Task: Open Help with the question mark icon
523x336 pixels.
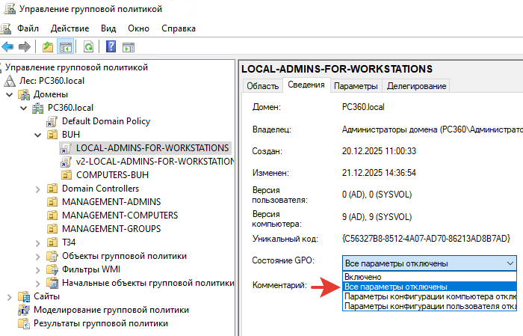Action: coord(111,47)
